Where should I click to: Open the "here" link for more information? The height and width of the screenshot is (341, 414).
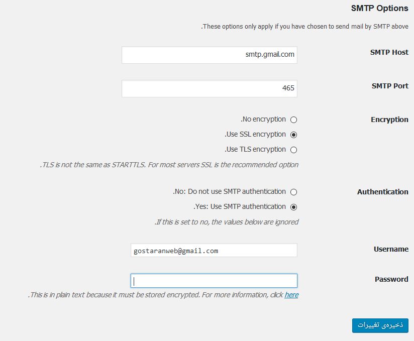click(x=291, y=295)
